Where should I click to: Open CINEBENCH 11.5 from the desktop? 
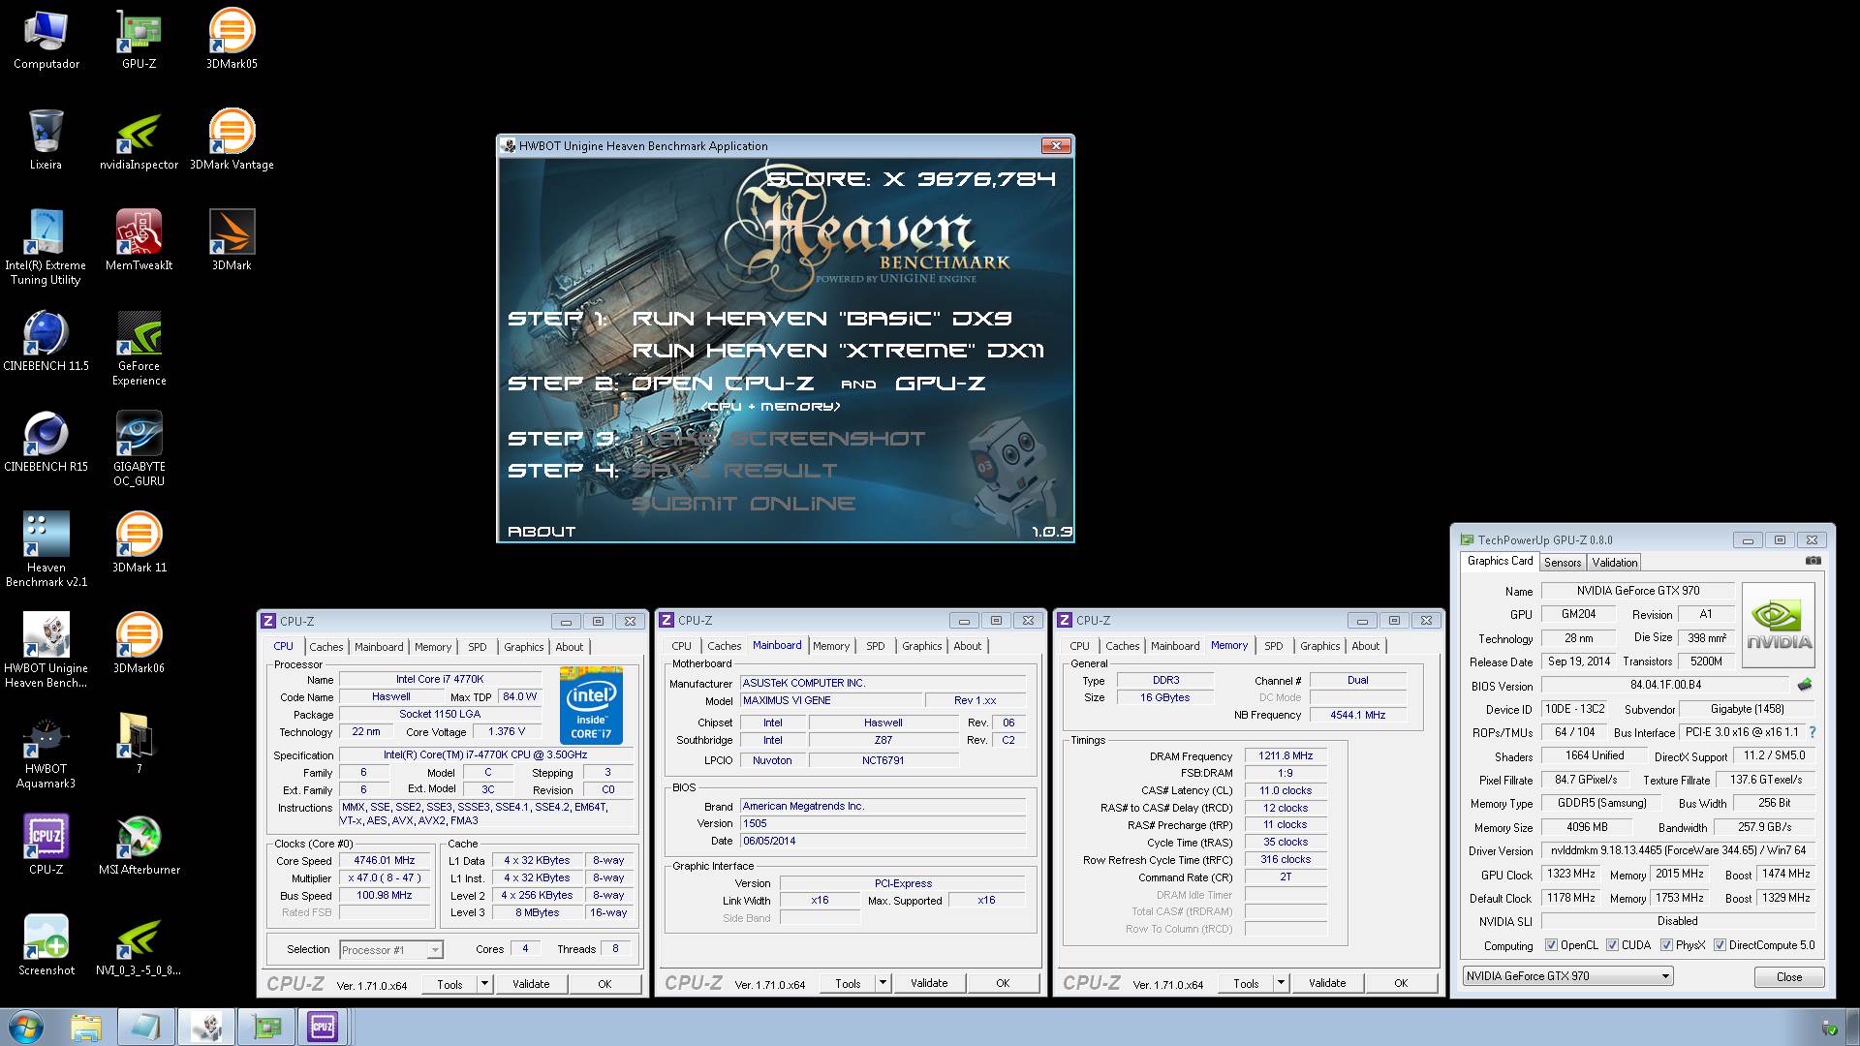(46, 341)
